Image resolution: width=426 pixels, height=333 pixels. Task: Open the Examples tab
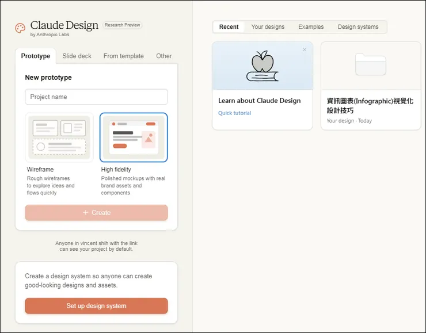pyautogui.click(x=311, y=27)
